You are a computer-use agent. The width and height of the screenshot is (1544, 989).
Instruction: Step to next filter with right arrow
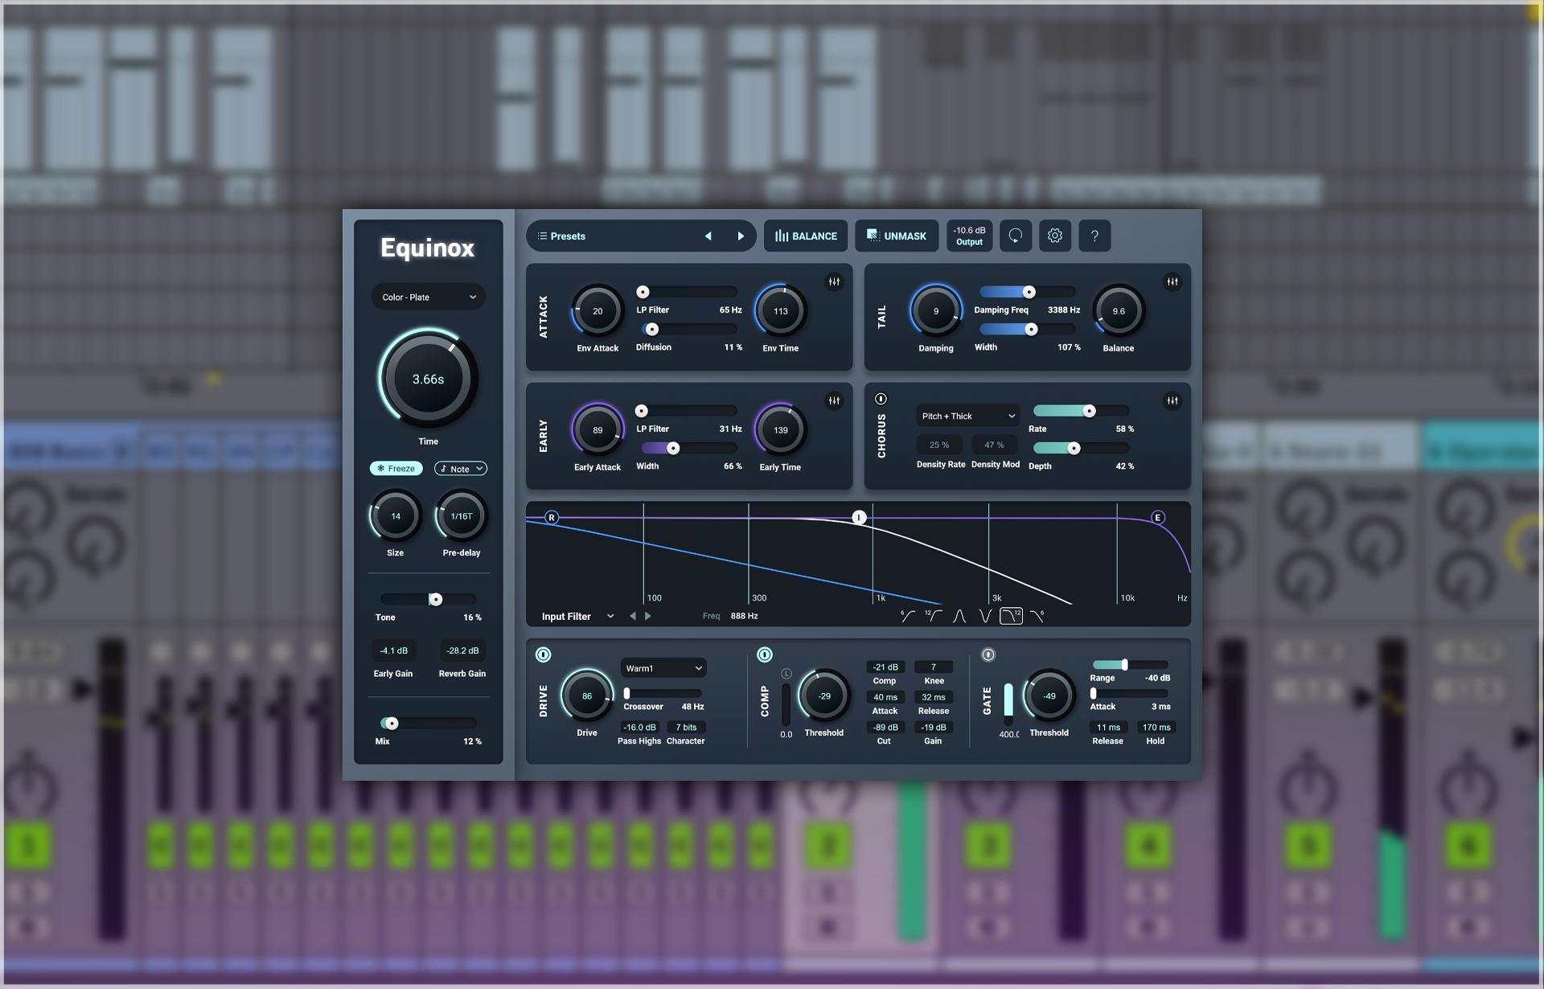648,616
